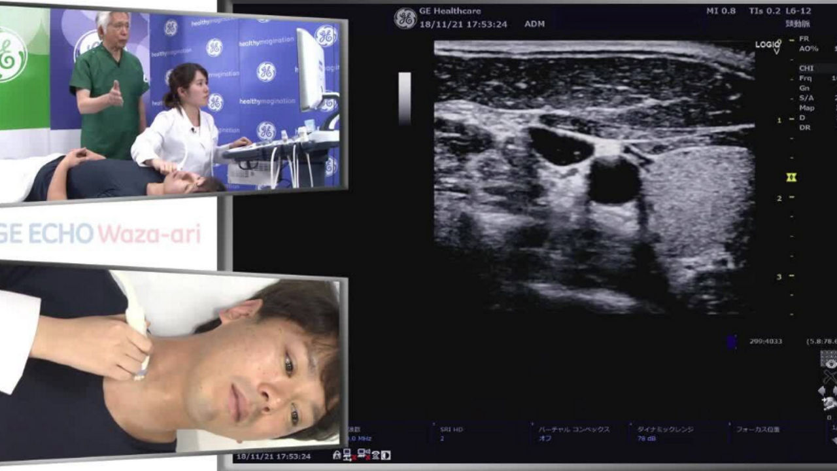Click the yellow focus position marker
This screenshot has width=837, height=471.
[791, 177]
